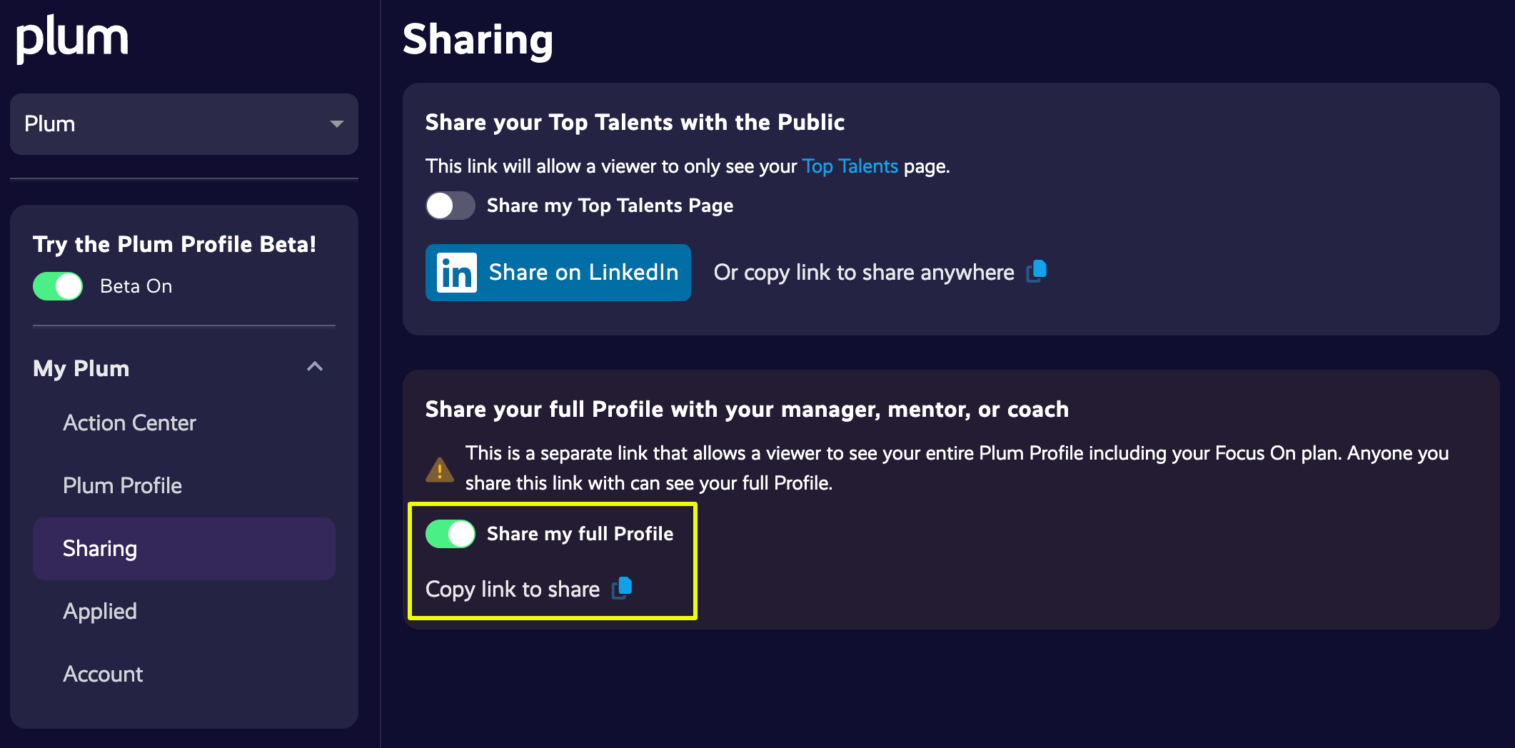Disable the Beta On toggle
This screenshot has height=748, width=1515.
[57, 285]
